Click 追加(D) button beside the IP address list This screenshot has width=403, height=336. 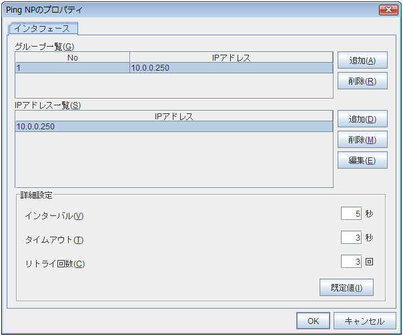click(x=362, y=119)
